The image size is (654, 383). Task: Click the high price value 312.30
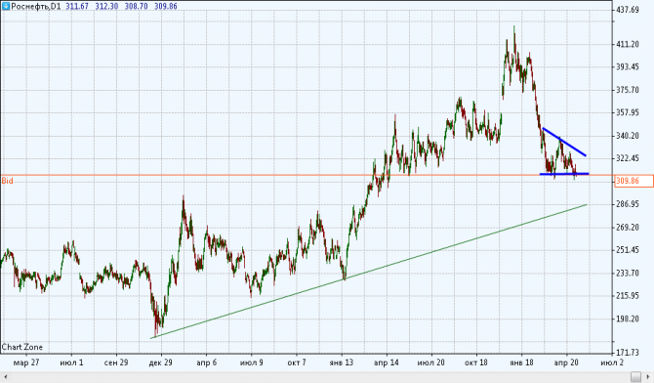click(106, 6)
